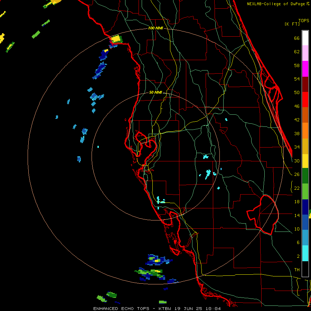The width and height of the screenshot is (311, 311).
Task: Select the 46 value on the legend
Action: 297,106
